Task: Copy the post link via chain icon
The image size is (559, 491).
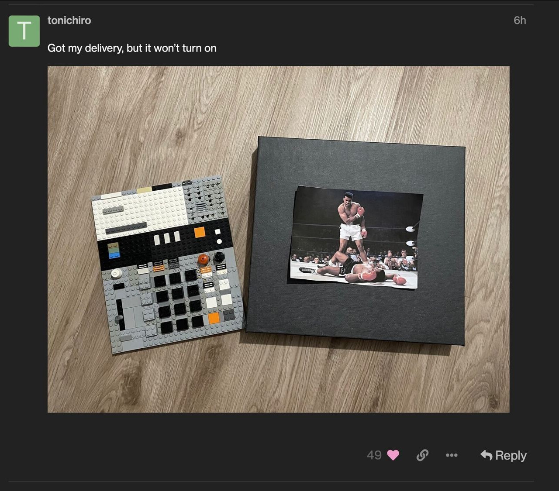Action: (422, 455)
